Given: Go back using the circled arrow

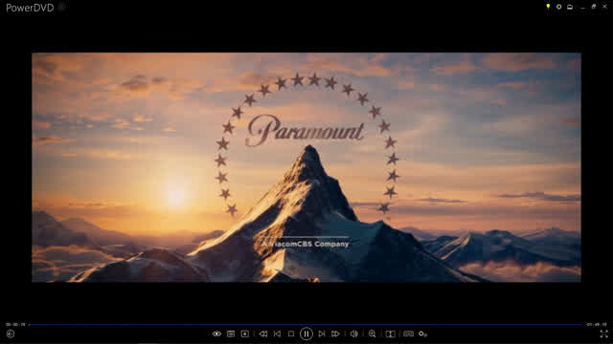Looking at the screenshot, I should (11, 333).
